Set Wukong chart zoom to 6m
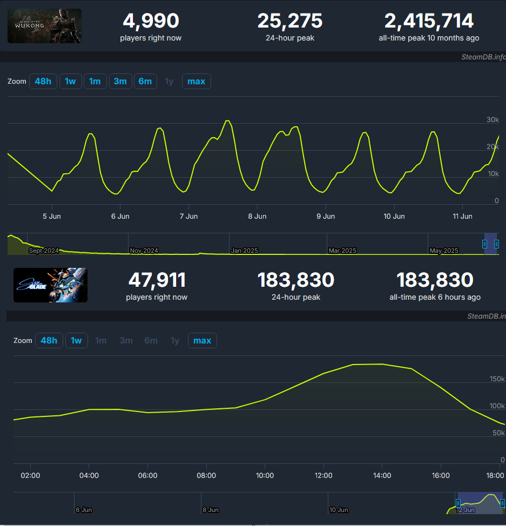The width and height of the screenshot is (506, 526). 145,81
